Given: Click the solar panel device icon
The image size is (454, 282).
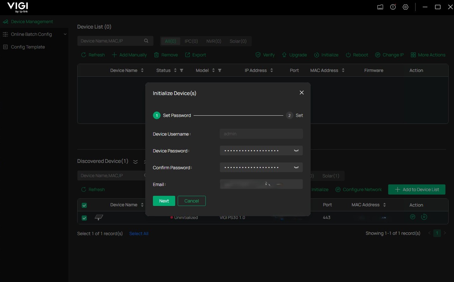Looking at the screenshot, I should pos(99,217).
